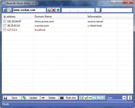The height and width of the screenshot is (108, 135).
Task: Click the Internet Explorer browser icon
Action: [x=5, y=10]
